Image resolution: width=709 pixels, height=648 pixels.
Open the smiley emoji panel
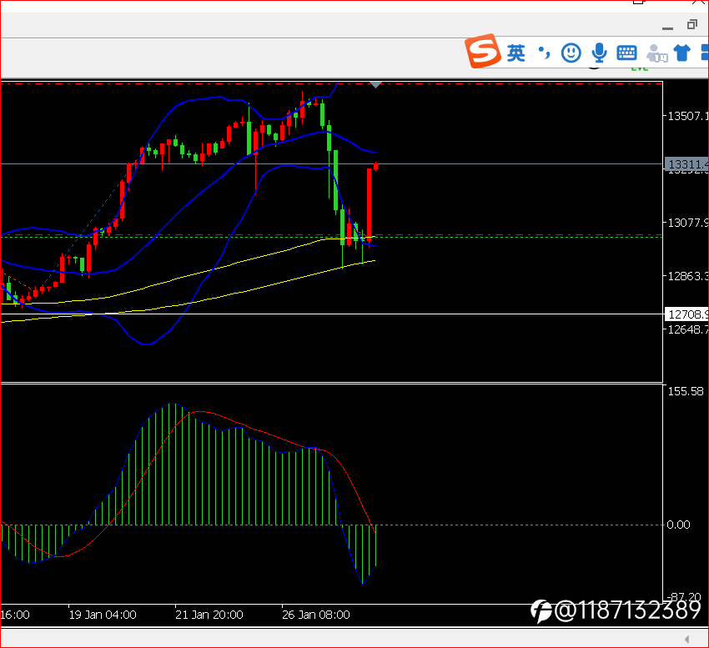coord(571,53)
